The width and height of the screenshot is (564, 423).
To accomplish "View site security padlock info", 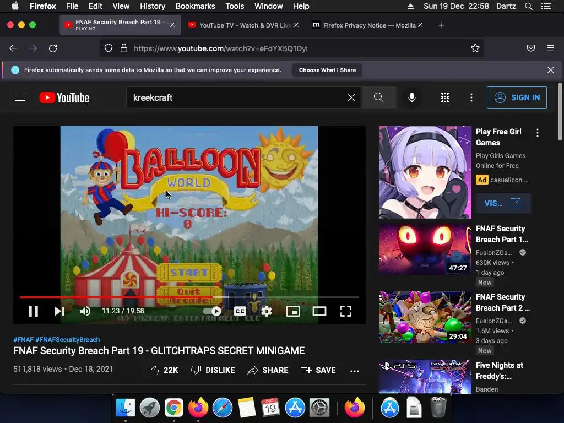I will 124,48.
